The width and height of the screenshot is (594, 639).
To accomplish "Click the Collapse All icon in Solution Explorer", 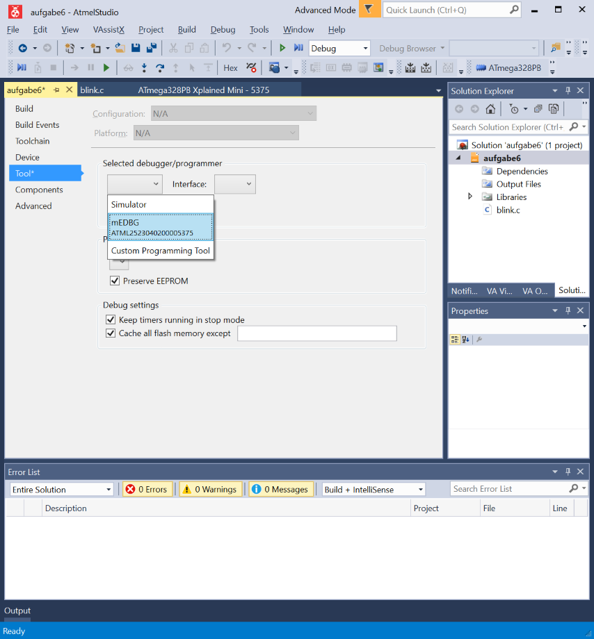I will coord(538,109).
